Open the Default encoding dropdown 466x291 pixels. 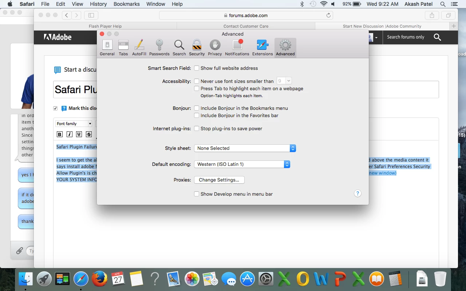(x=242, y=164)
